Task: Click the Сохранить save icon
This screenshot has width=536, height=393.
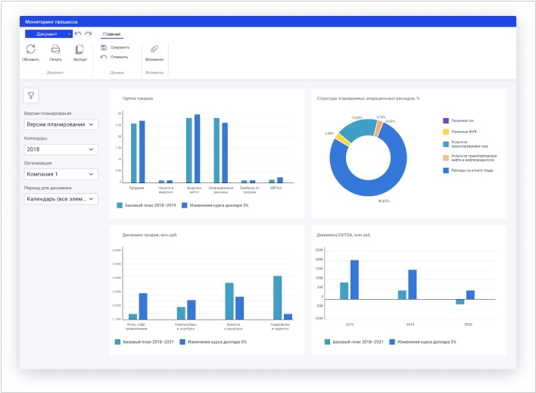Action: point(104,48)
